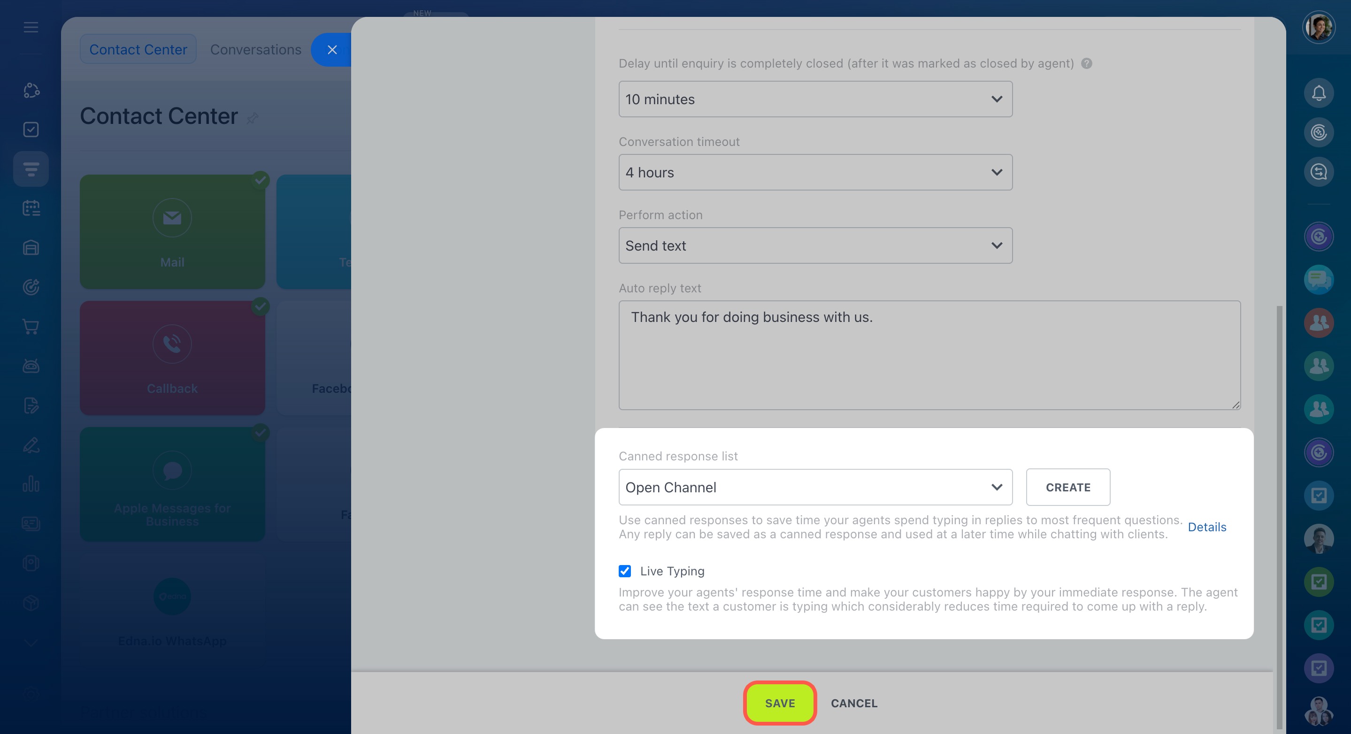
Task: Click the 'Auto reply text' label
Action: coord(660,288)
